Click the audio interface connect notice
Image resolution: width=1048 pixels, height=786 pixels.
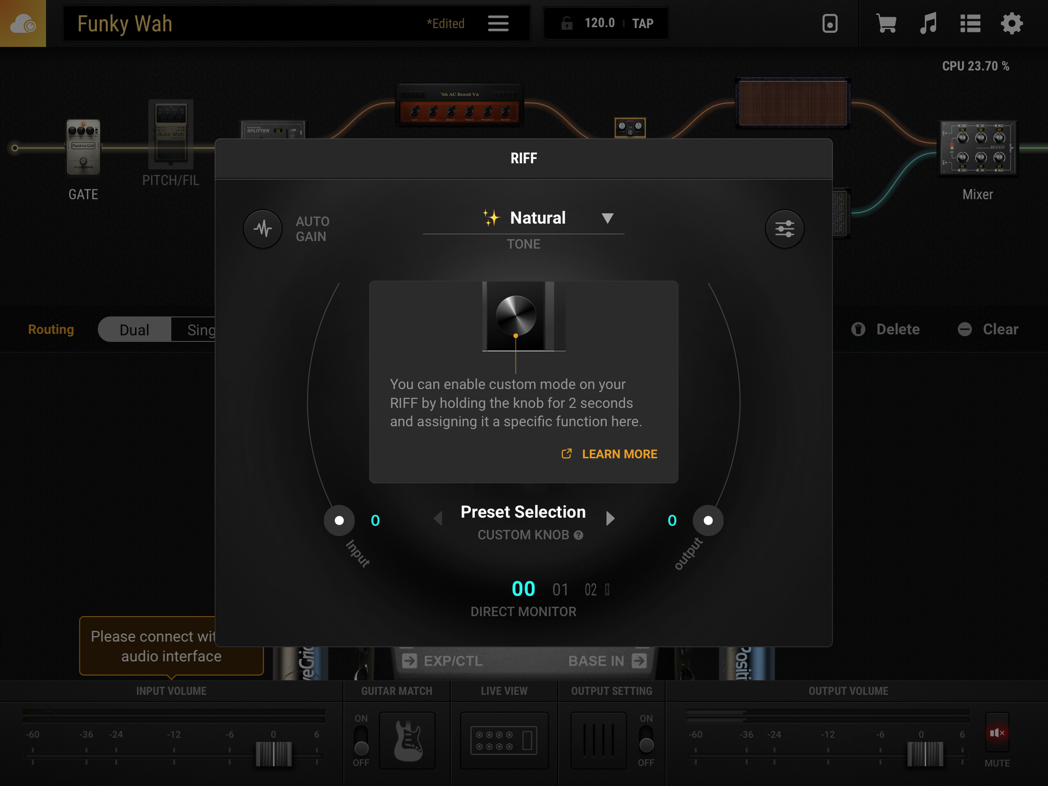(x=171, y=646)
